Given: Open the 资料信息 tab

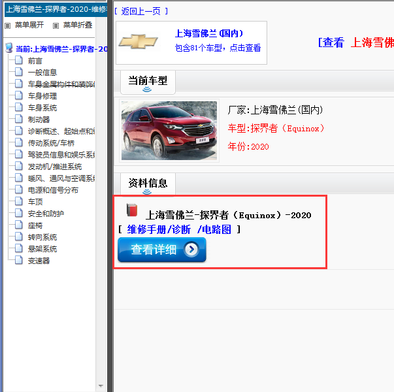Looking at the screenshot, I should click(x=148, y=184).
